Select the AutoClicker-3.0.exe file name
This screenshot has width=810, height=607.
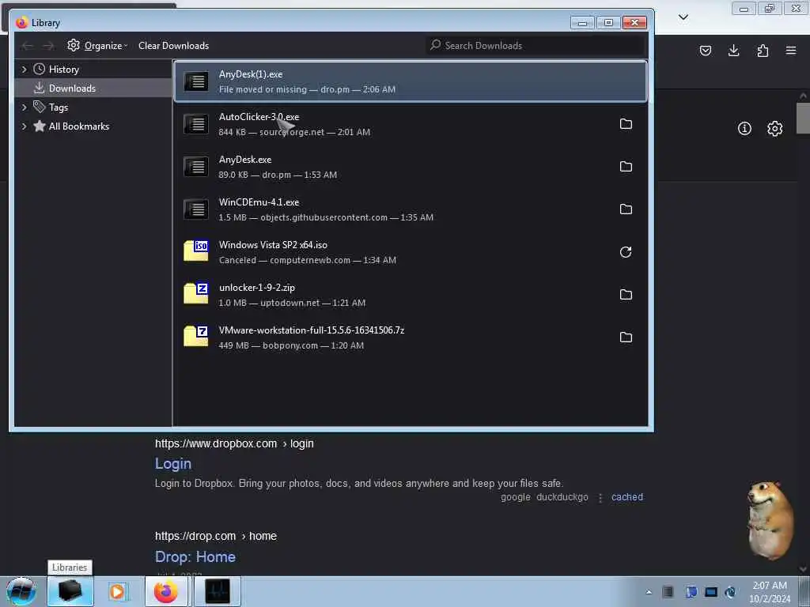[259, 117]
